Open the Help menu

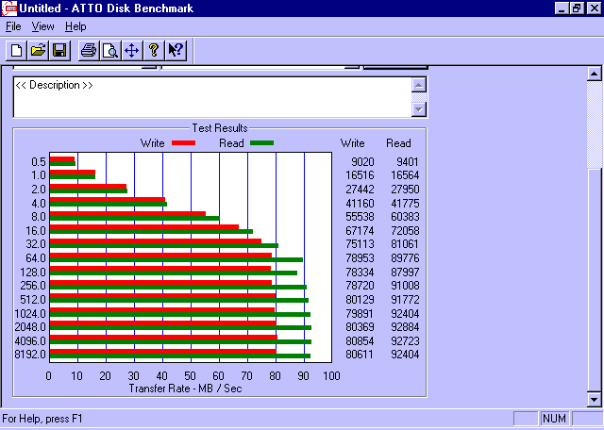75,26
